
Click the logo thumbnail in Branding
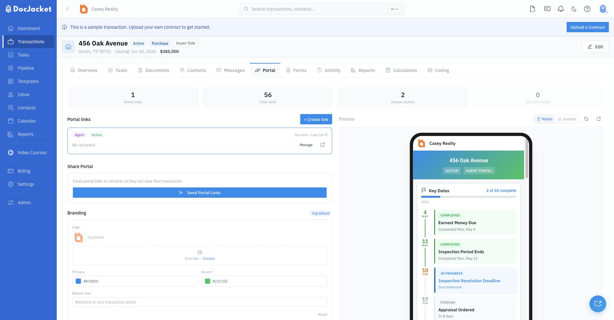coord(79,237)
